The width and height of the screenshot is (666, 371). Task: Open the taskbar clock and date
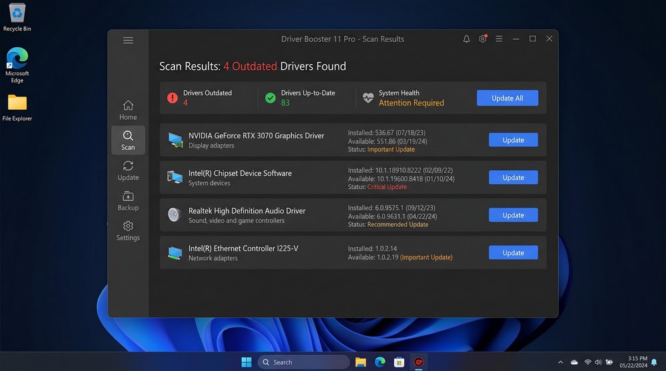(633, 362)
